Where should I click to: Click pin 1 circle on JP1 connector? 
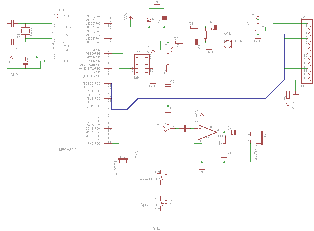pyautogui.click(x=309, y=23)
